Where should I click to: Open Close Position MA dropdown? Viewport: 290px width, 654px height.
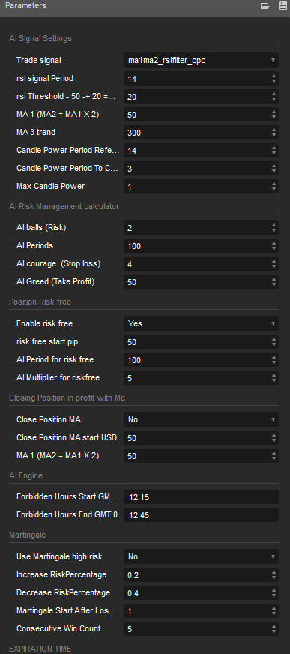point(202,419)
